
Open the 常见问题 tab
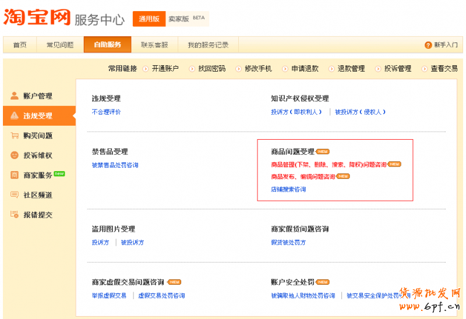coord(60,45)
